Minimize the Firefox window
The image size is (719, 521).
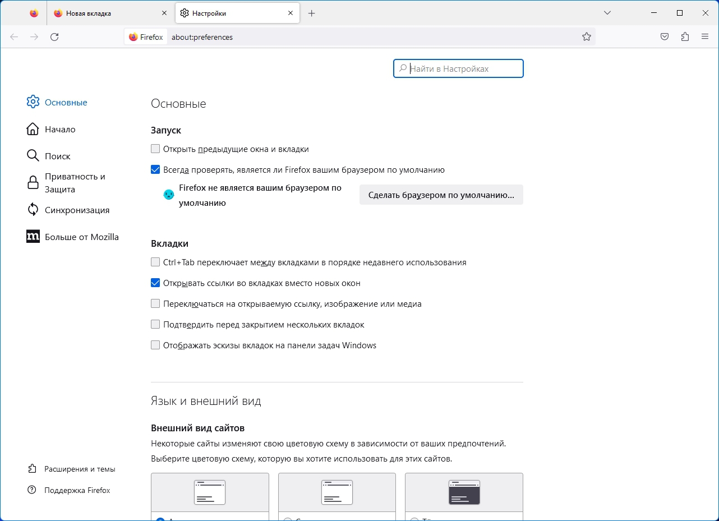coord(653,13)
